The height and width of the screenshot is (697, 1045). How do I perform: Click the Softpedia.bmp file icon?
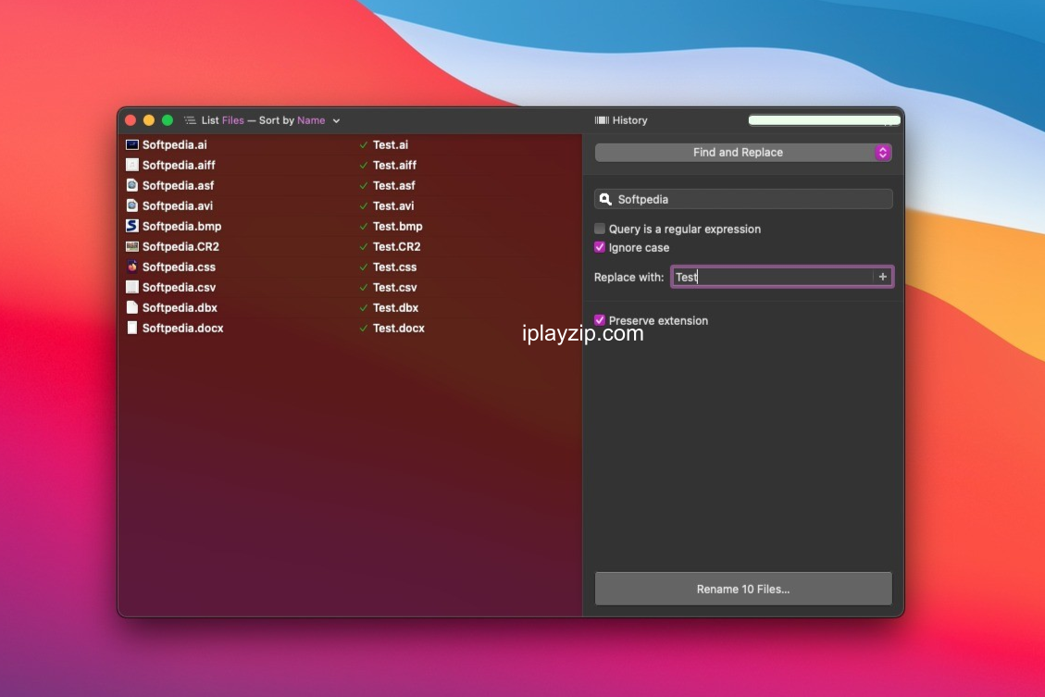132,226
